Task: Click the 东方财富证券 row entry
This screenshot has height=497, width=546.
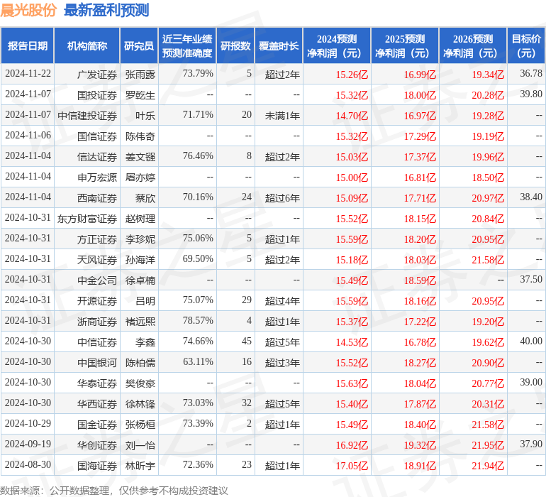Action: tap(87, 218)
